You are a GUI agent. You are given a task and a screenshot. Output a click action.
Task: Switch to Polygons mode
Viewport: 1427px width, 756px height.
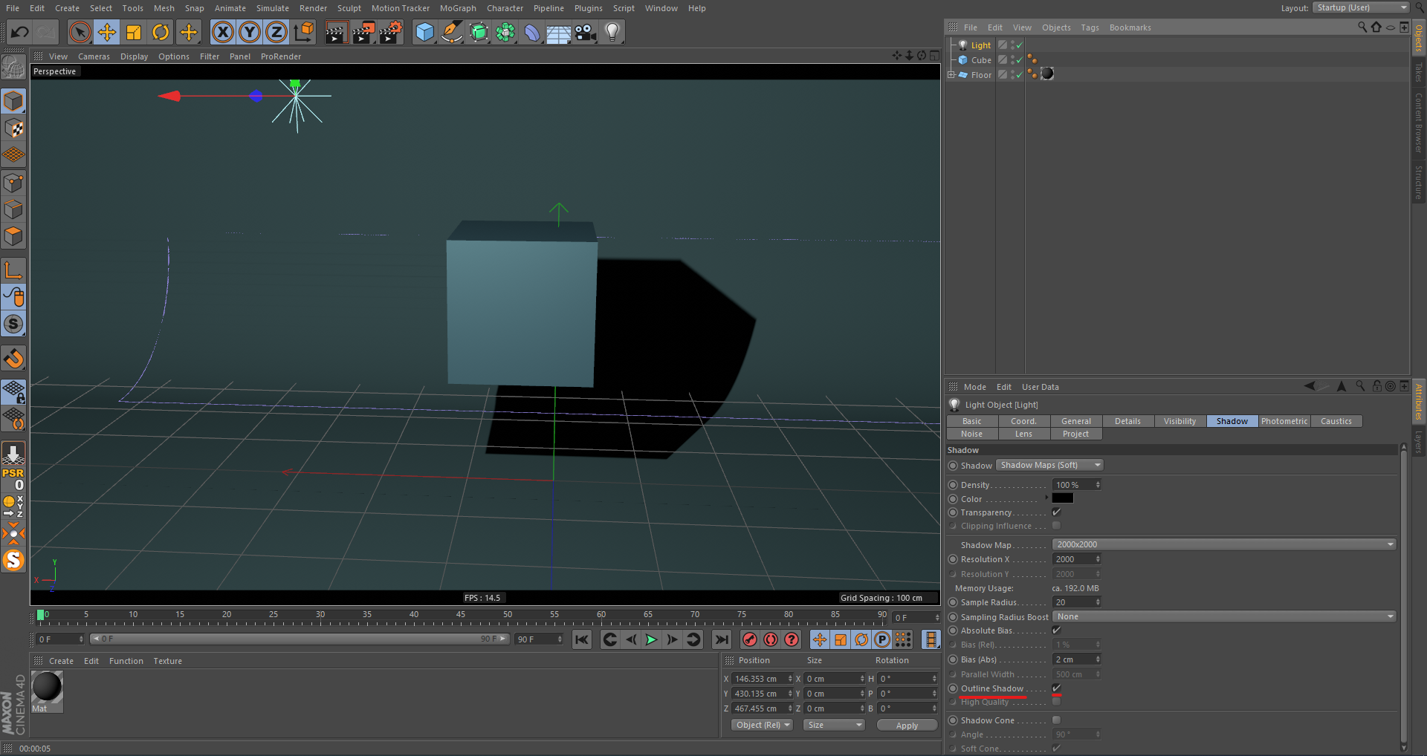13,236
